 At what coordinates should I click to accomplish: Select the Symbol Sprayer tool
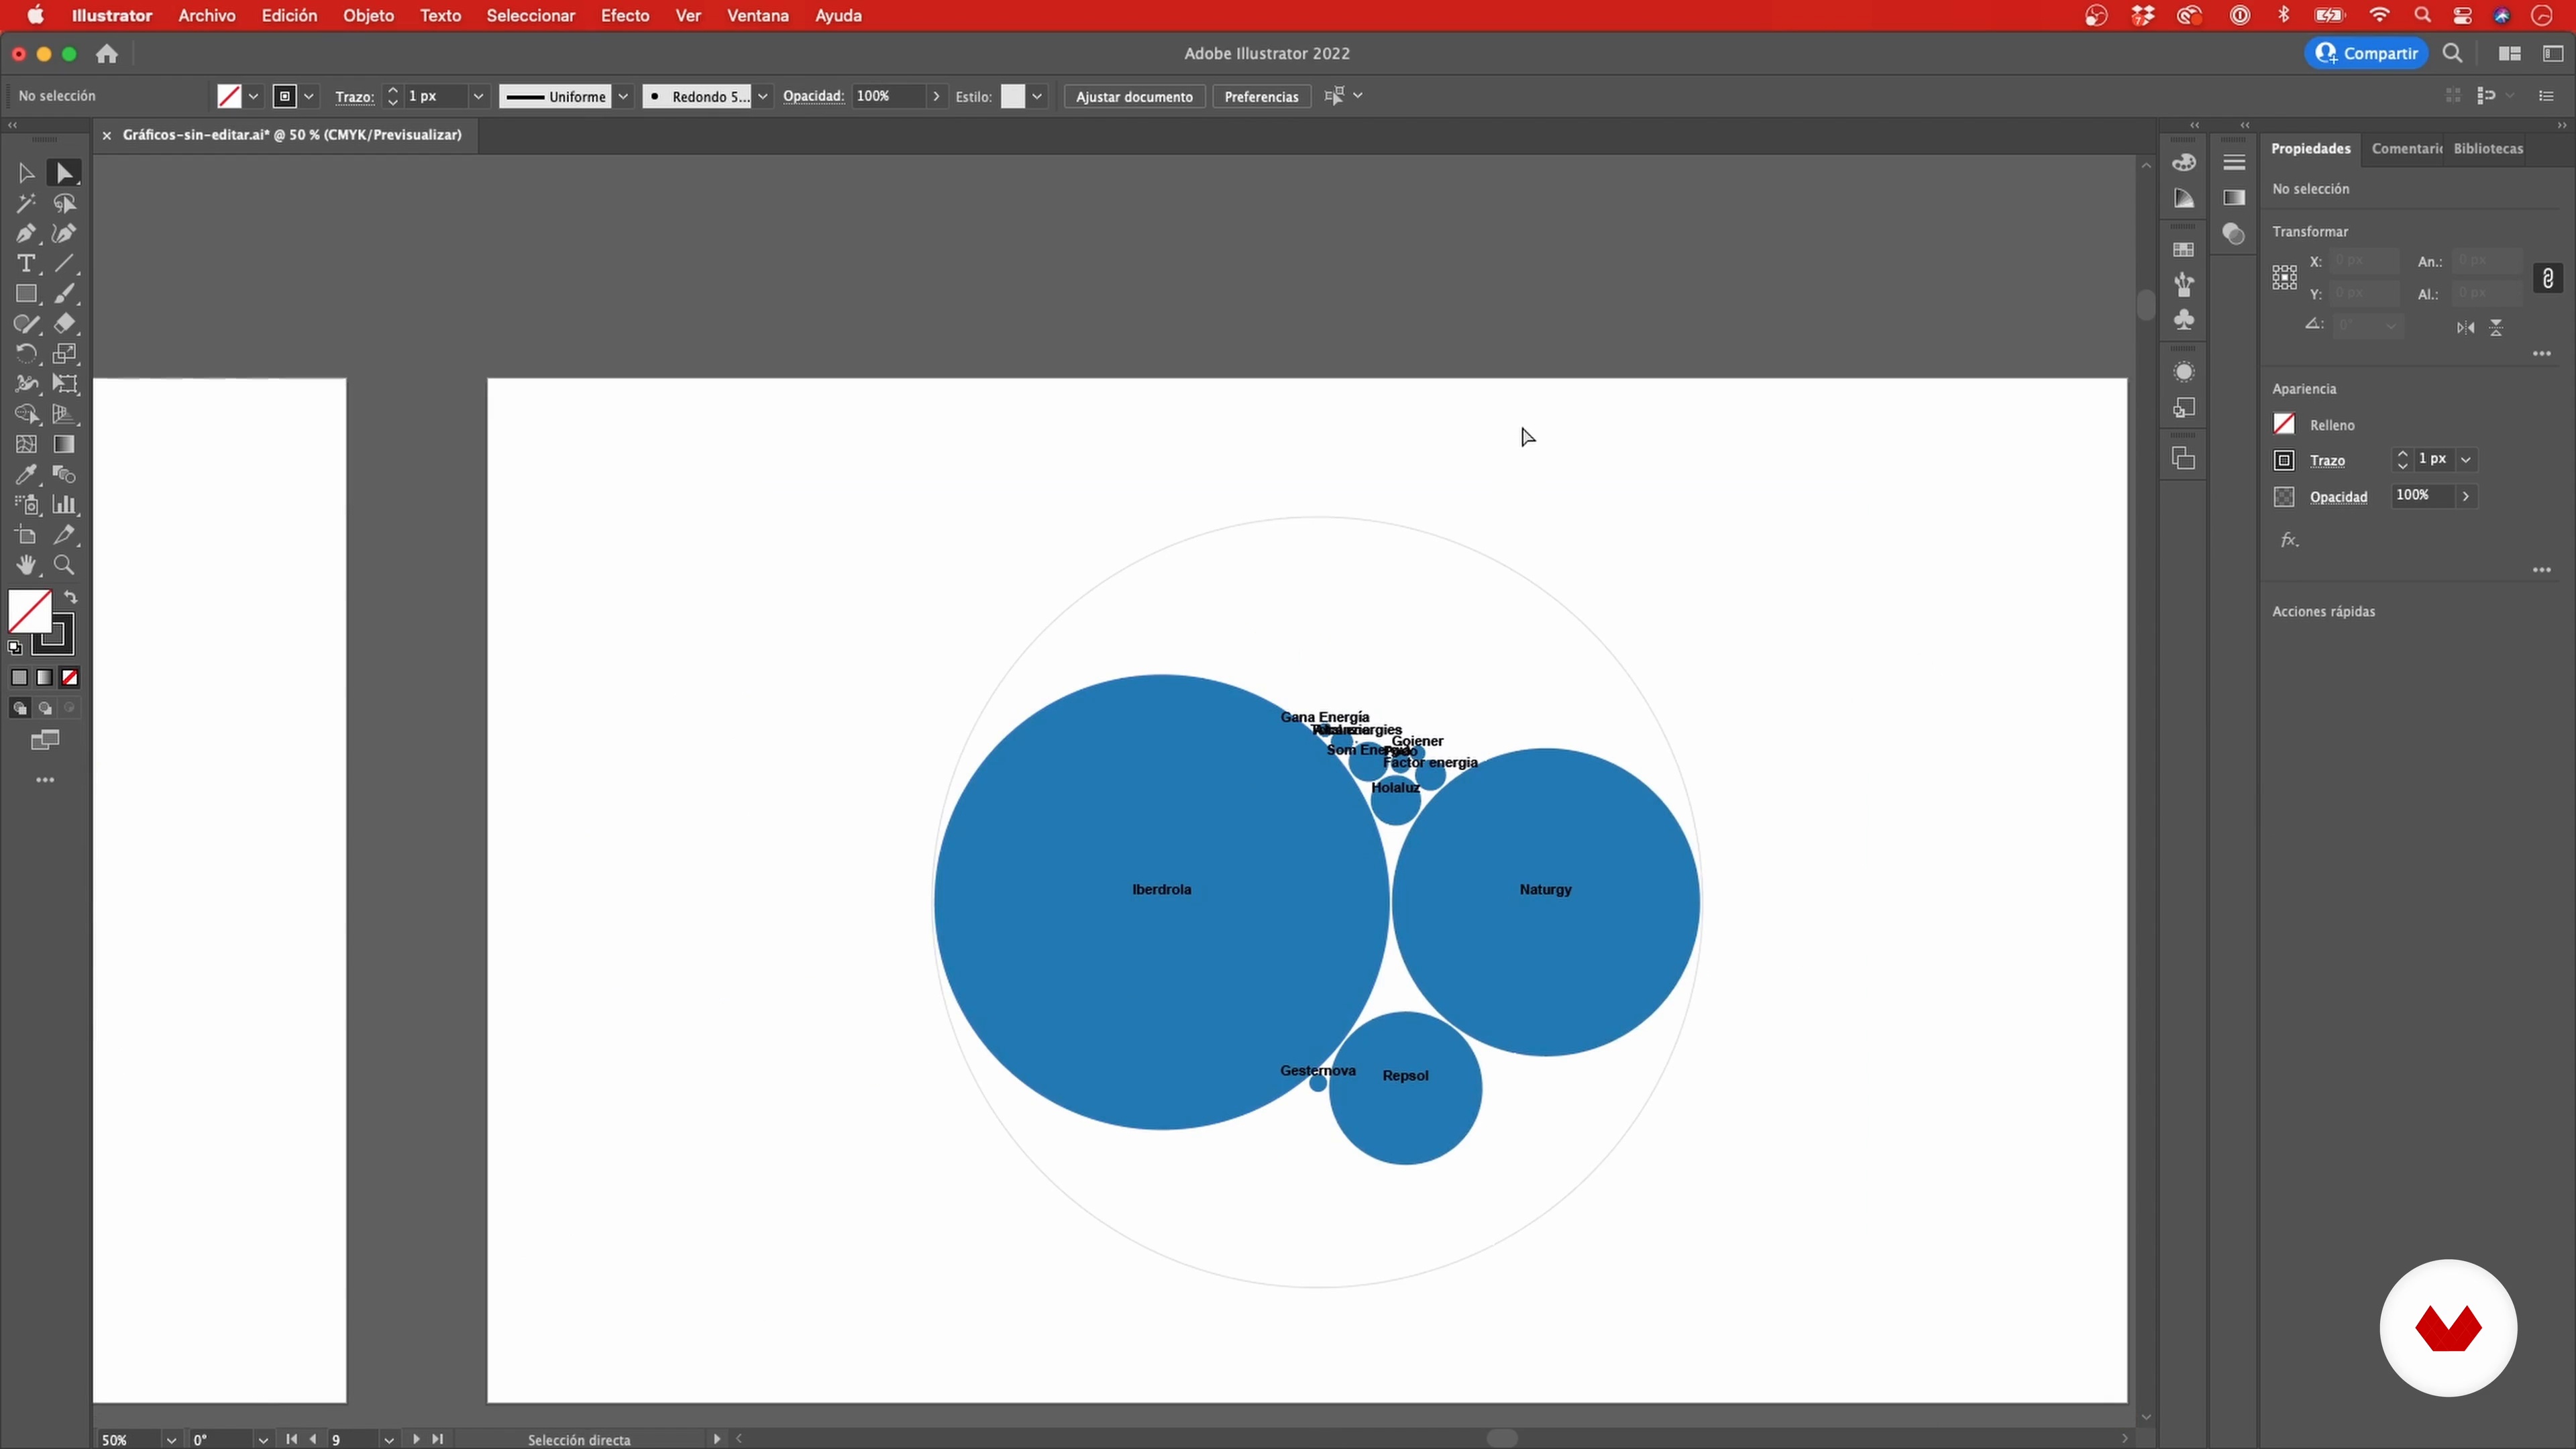point(26,505)
